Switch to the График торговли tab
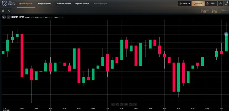229x111 pixels. click(x=26, y=4)
